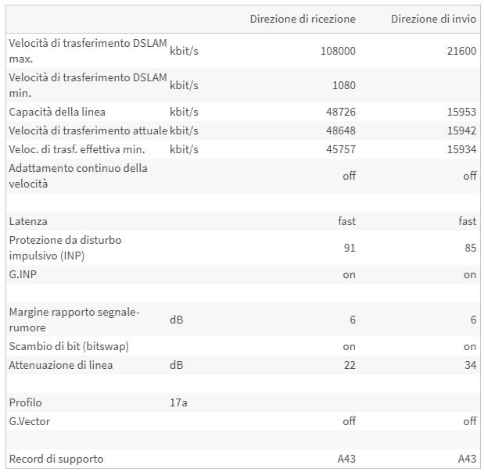Click the "Record di supporto" row label
484x472 pixels.
[56, 459]
